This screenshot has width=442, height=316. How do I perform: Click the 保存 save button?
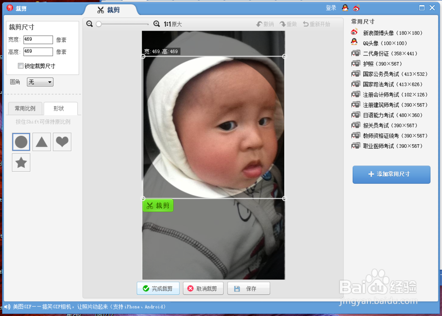pyautogui.click(x=248, y=289)
